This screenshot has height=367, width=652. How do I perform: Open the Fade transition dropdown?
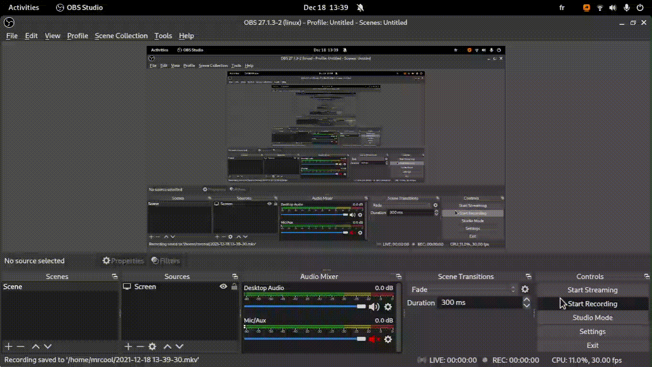pyautogui.click(x=464, y=289)
